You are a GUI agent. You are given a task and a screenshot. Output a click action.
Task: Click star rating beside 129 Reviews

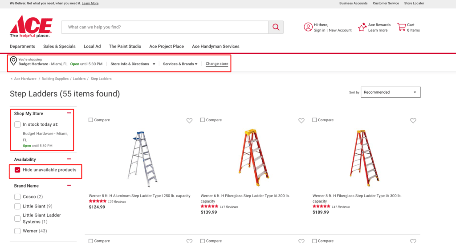coord(98,201)
